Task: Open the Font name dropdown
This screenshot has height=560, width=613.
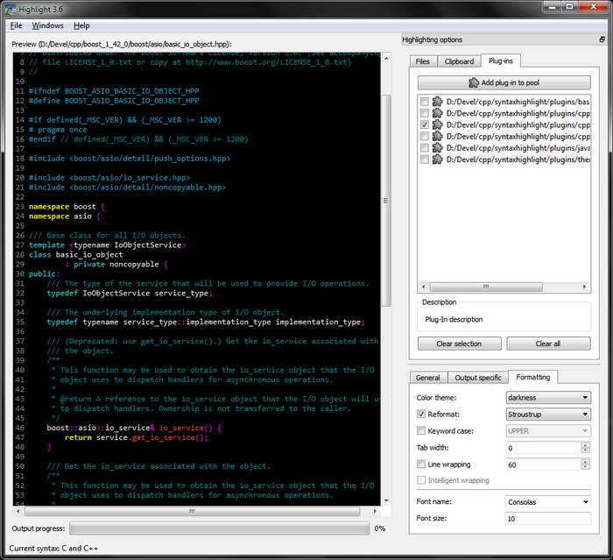Action: pos(548,502)
